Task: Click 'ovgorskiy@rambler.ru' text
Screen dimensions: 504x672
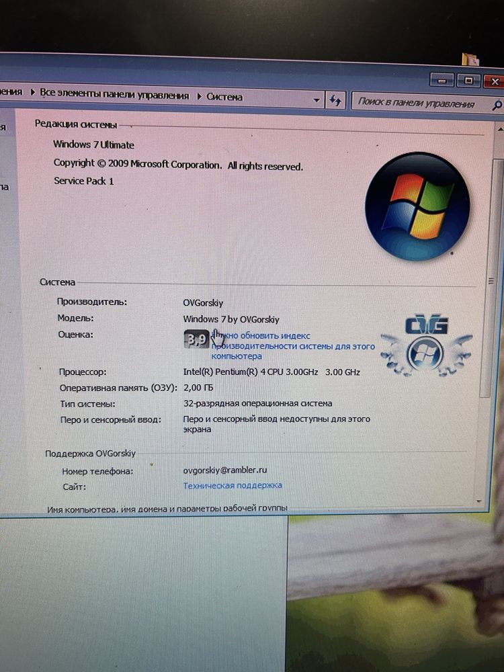Action: 225,470
